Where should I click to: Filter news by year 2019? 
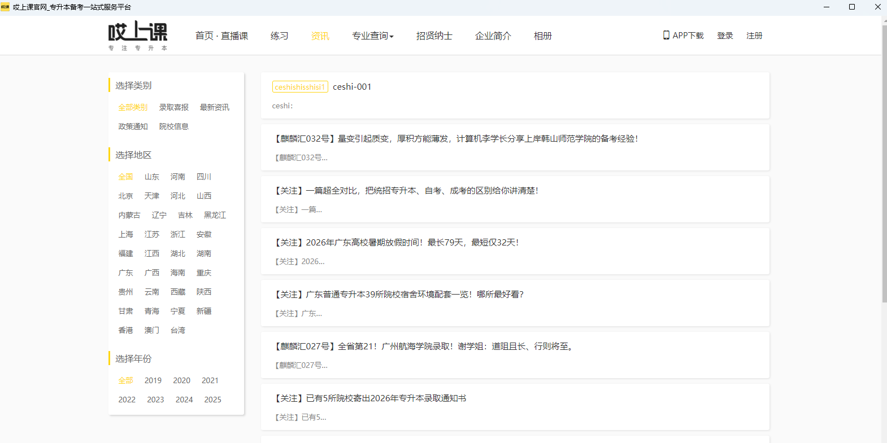point(153,380)
